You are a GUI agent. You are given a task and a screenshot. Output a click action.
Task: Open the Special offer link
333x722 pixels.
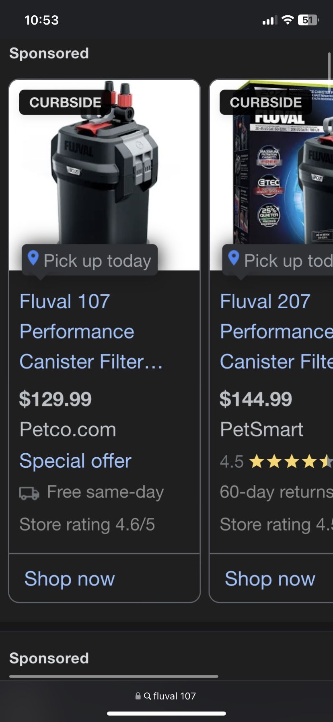click(76, 461)
